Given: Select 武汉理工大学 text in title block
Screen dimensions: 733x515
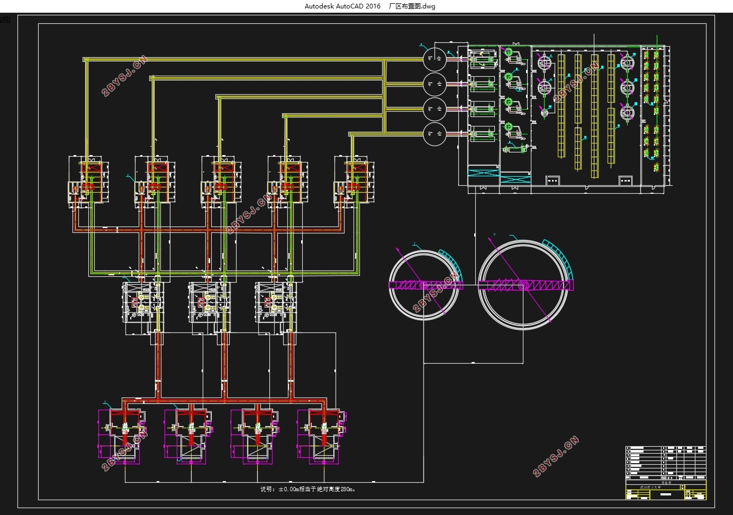Looking at the screenshot, I should pyautogui.click(x=650, y=487).
